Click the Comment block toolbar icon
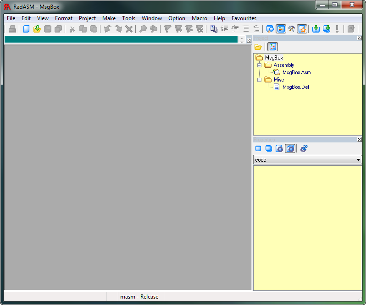Image resolution: width=366 pixels, height=305 pixels. click(x=246, y=29)
